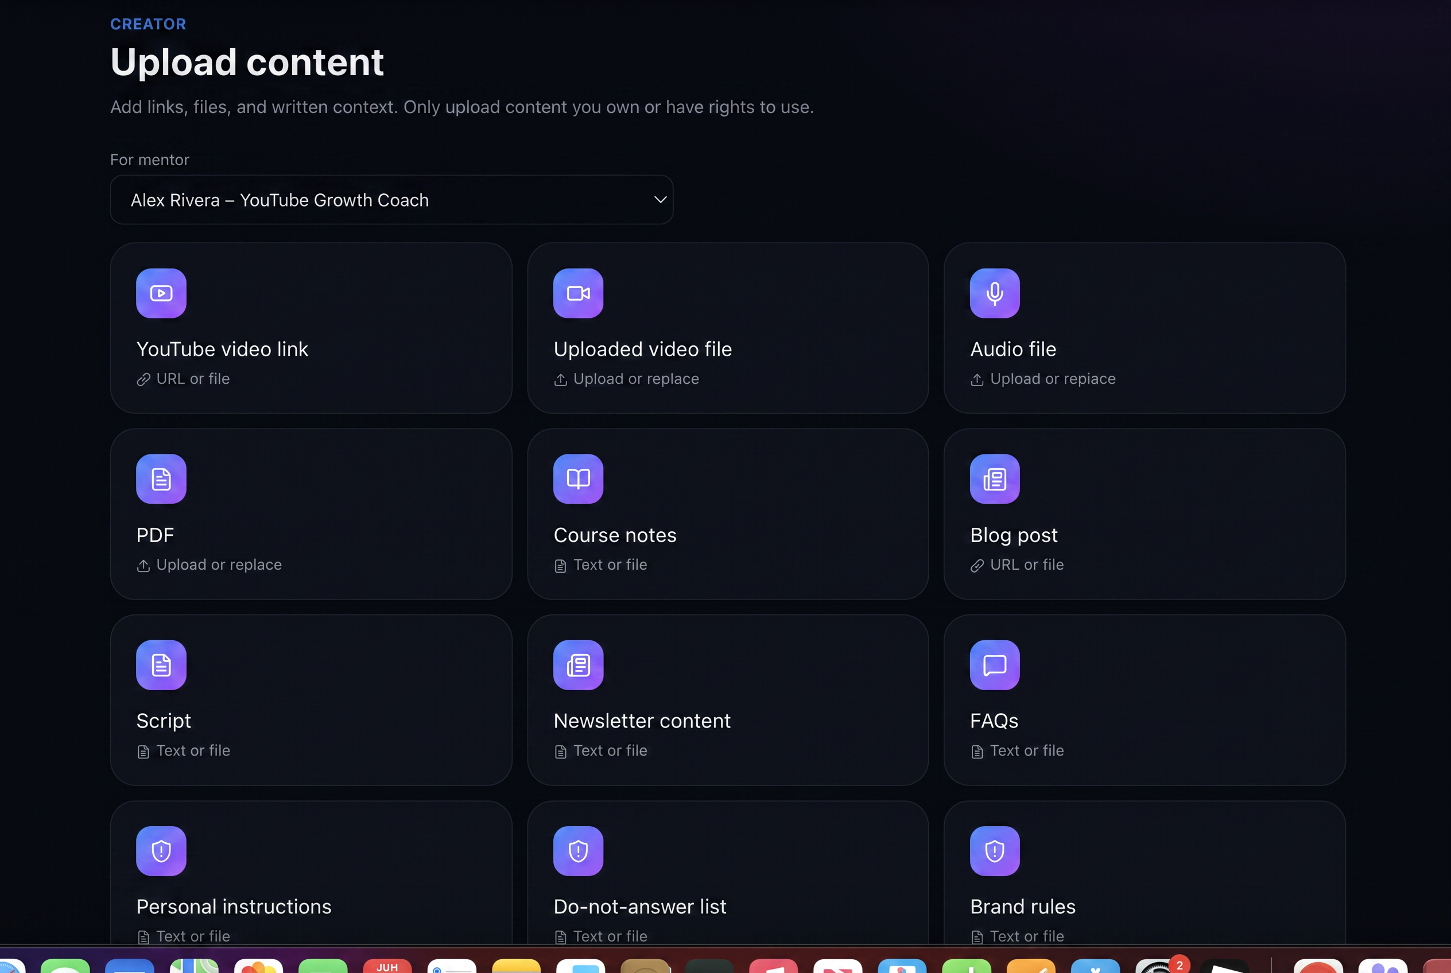This screenshot has width=1451, height=973.
Task: Open the Alex Rivera mentor selector
Action: click(391, 200)
